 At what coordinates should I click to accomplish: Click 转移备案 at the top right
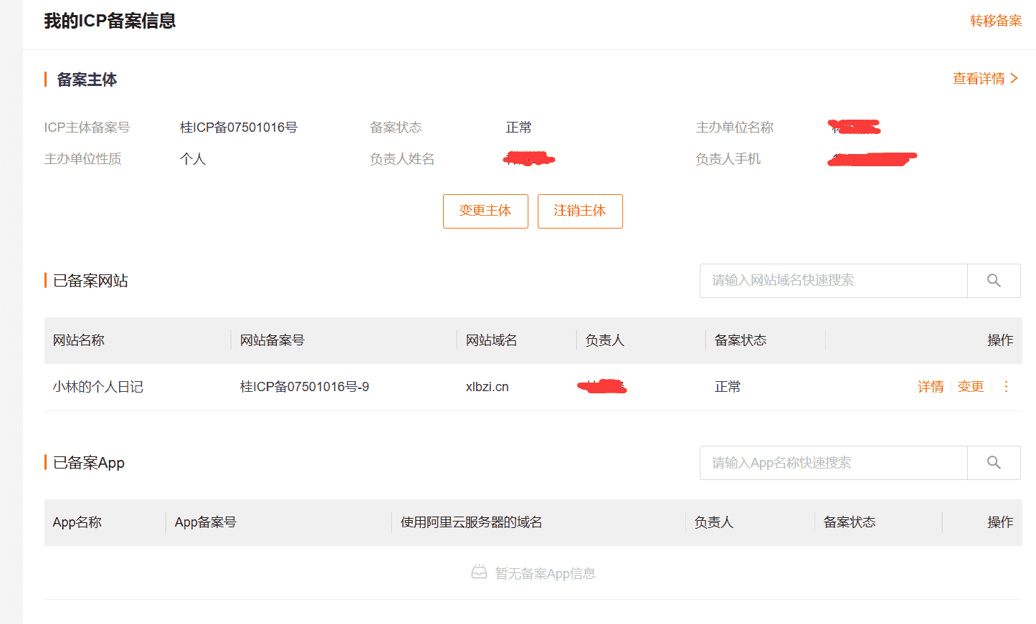click(996, 21)
